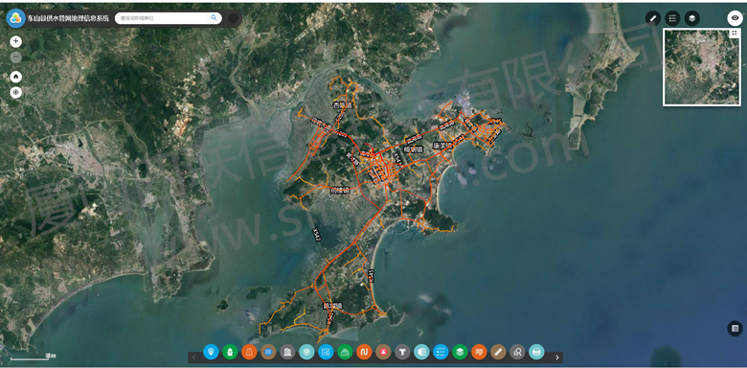Click the orange pipe-bend icon
This screenshot has width=747, height=368.
tap(364, 353)
